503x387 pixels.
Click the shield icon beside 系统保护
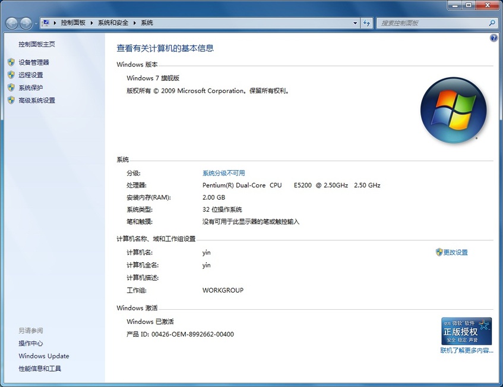click(11, 87)
